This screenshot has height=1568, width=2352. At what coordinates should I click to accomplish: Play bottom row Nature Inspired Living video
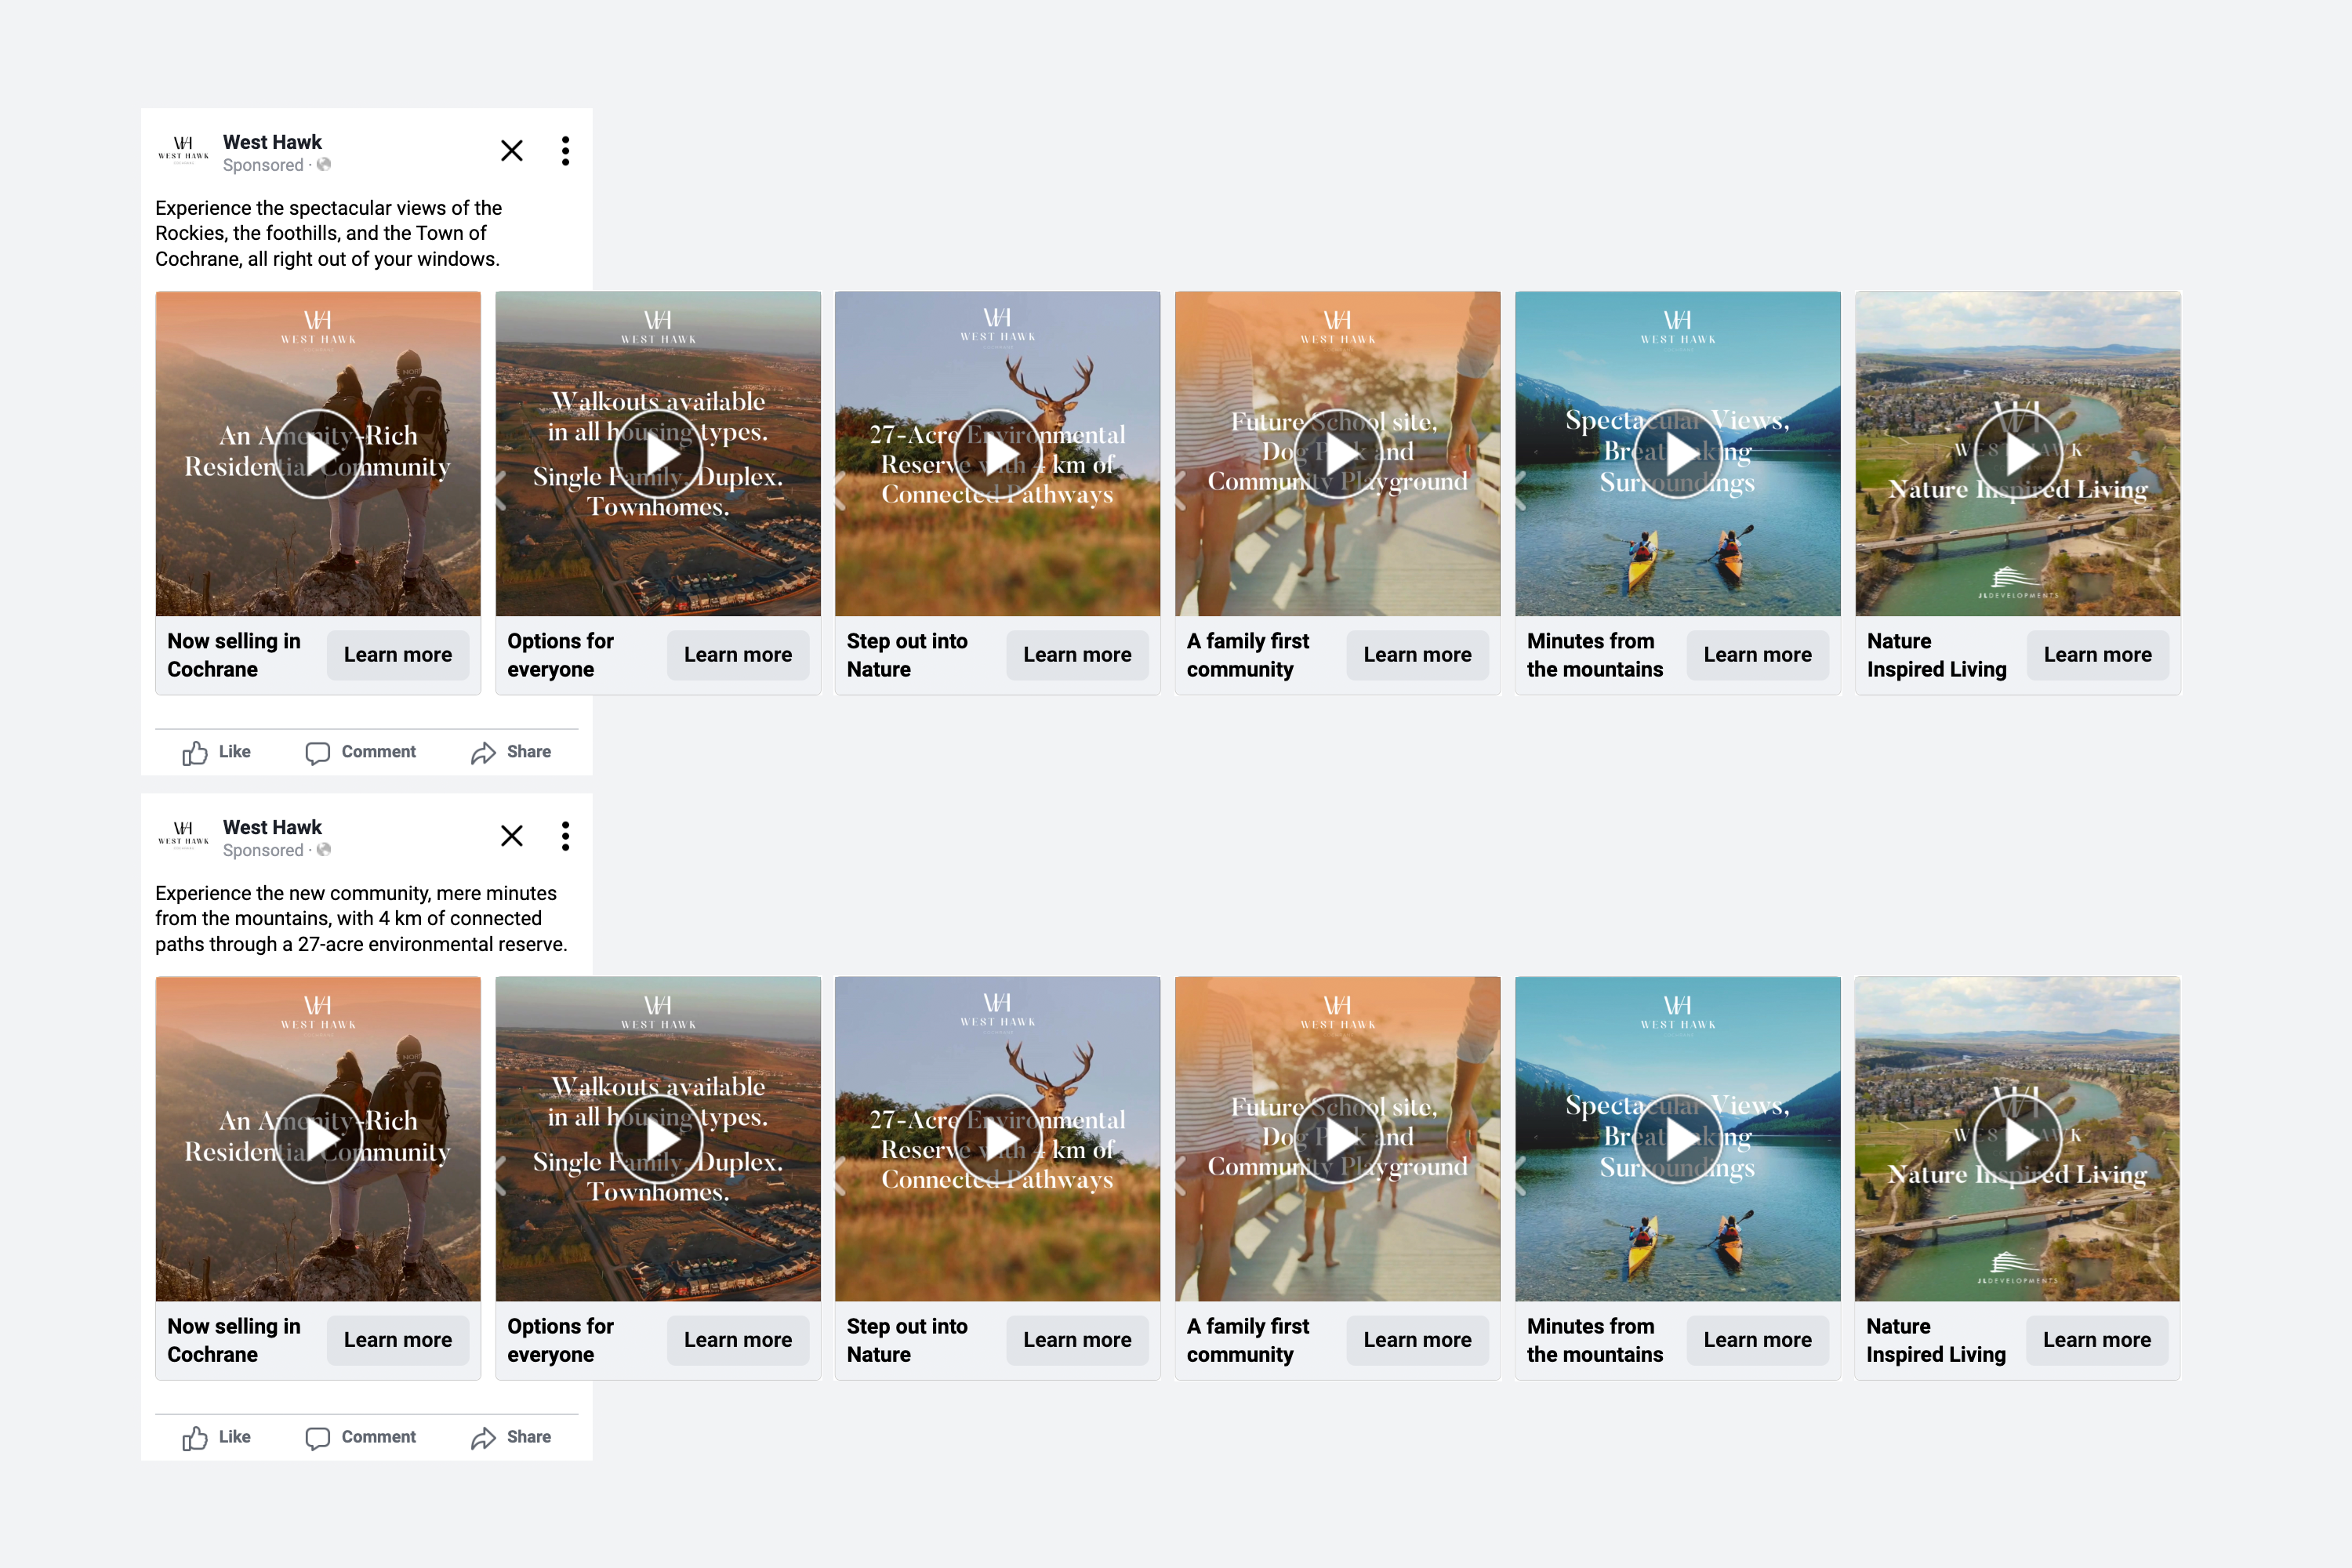click(x=2017, y=1139)
